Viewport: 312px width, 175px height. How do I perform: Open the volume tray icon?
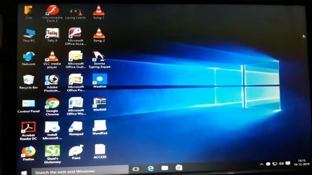pos(281,163)
